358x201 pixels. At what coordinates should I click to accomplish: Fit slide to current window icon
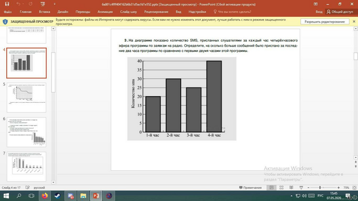click(x=354, y=188)
